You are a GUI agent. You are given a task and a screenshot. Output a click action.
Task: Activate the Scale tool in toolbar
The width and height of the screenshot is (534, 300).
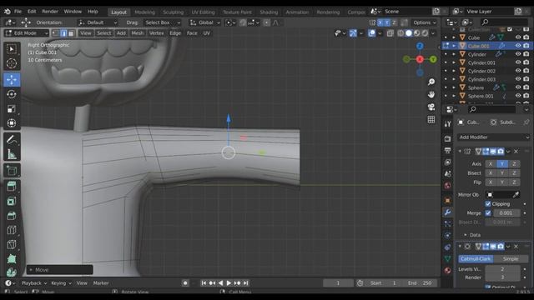tap(12, 108)
